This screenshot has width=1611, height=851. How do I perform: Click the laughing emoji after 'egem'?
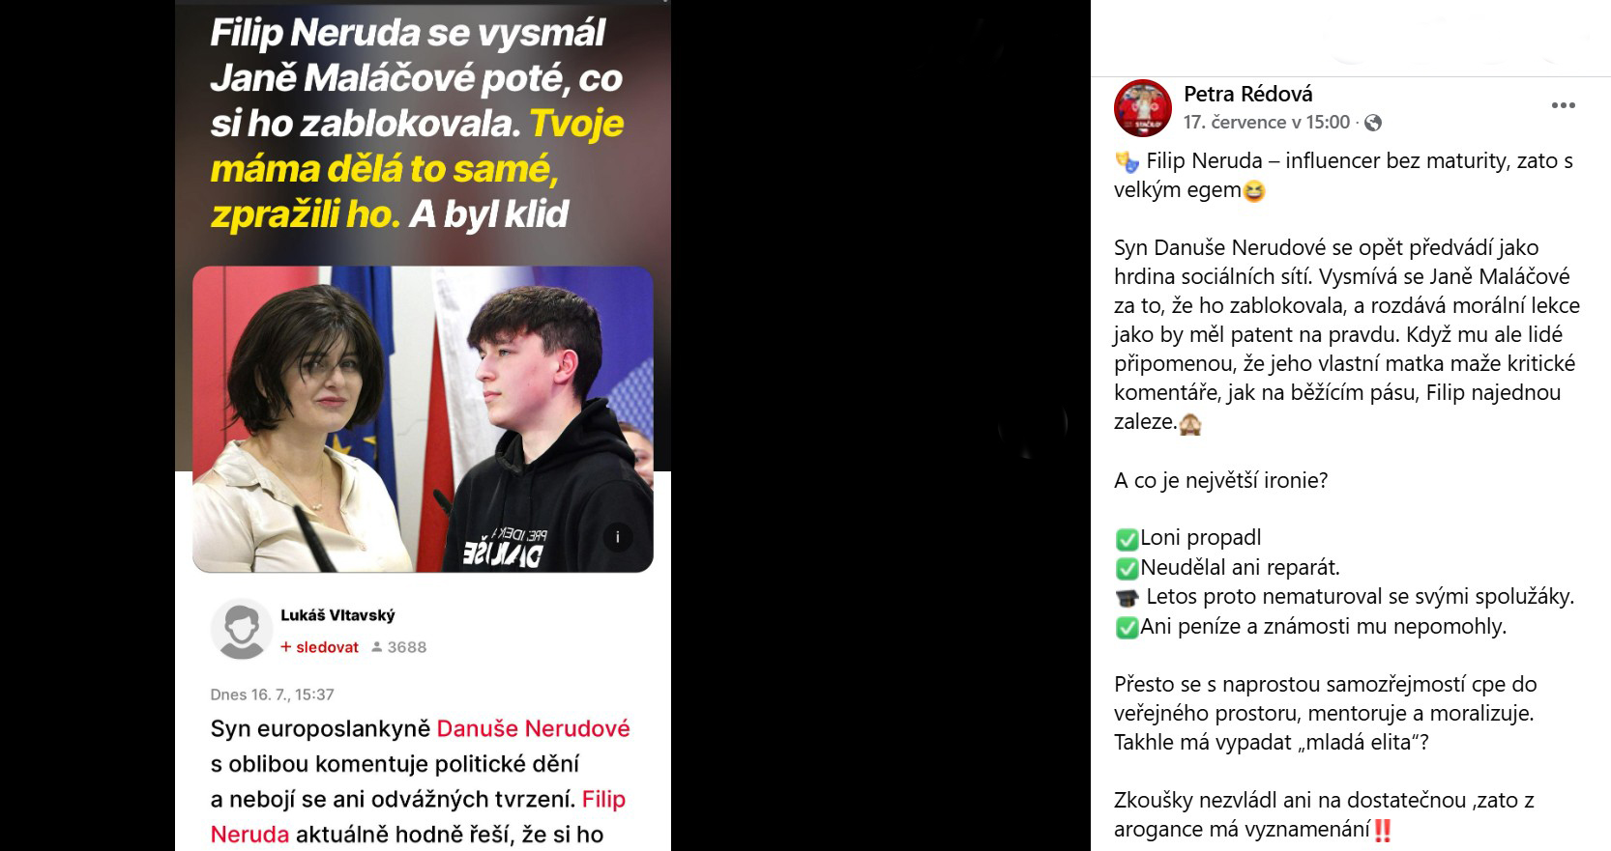1253,191
